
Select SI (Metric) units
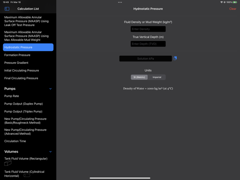[139, 77]
